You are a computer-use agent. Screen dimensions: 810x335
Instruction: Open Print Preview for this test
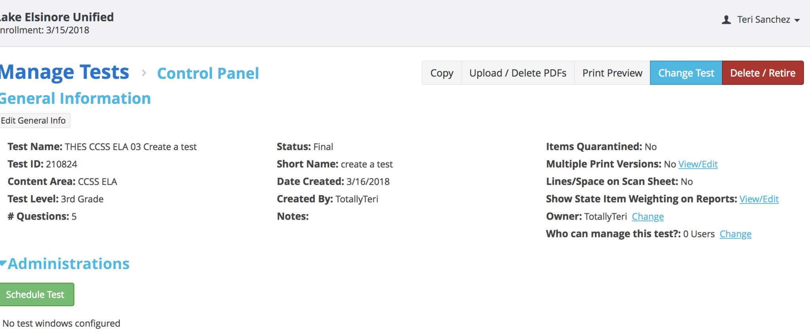pos(612,73)
